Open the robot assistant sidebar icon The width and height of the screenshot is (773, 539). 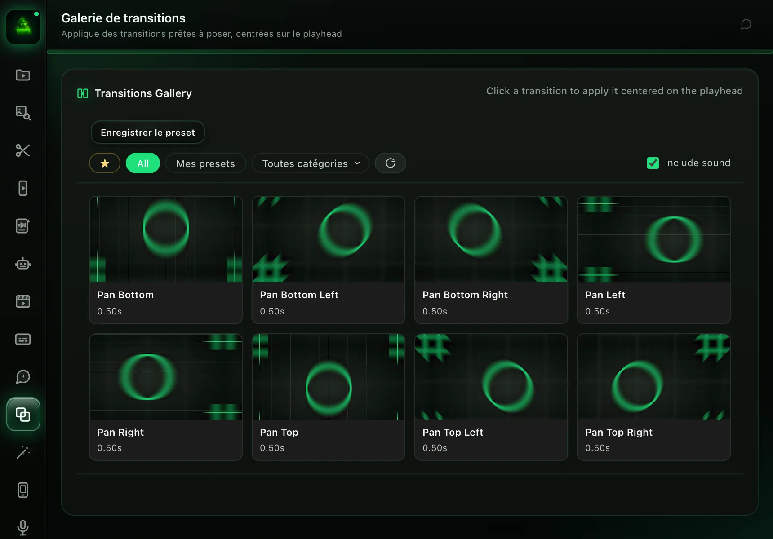[x=23, y=264]
